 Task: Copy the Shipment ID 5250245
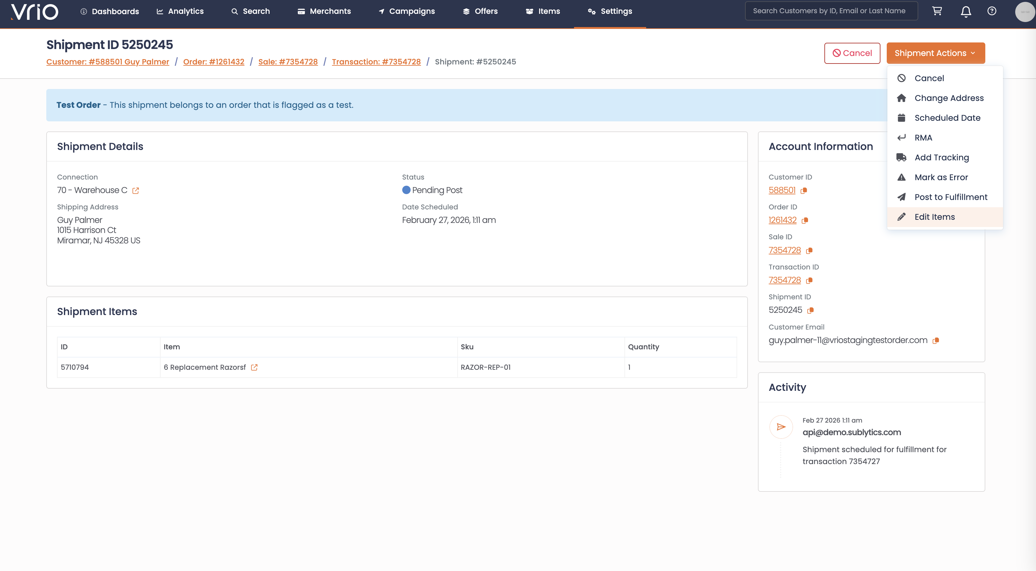(811, 310)
